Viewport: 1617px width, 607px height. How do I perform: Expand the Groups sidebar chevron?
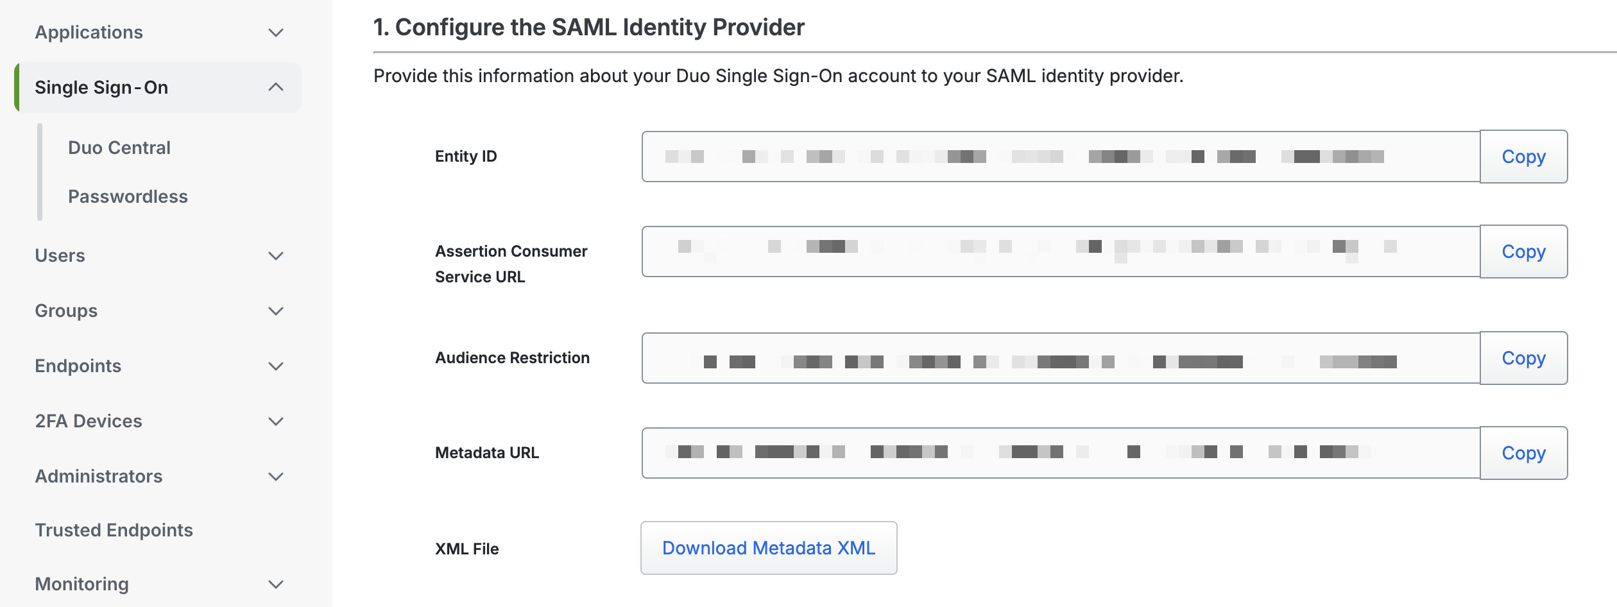pos(276,311)
